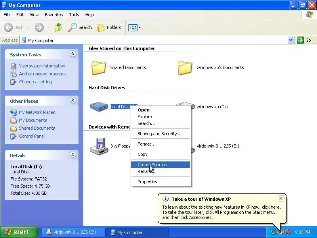Click the My Documents sidebar icon
Screen dimensions: 317x238
13,120
